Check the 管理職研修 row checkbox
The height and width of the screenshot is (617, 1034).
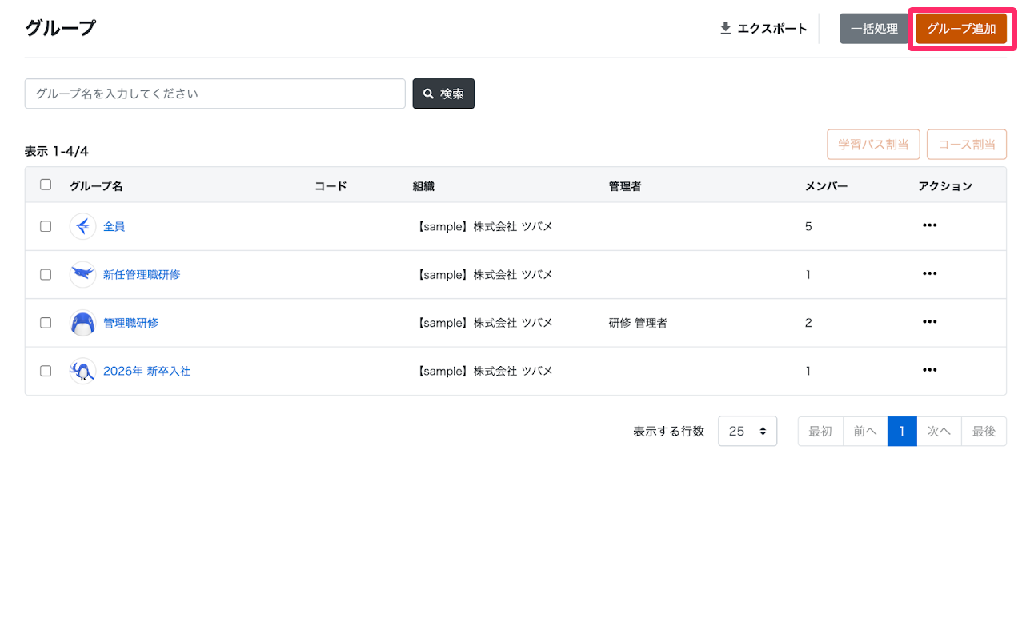[46, 323]
